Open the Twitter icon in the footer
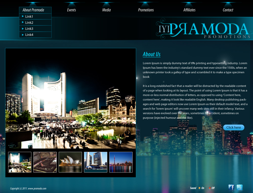Viewport: 253px width, 193px height. coord(240,187)
